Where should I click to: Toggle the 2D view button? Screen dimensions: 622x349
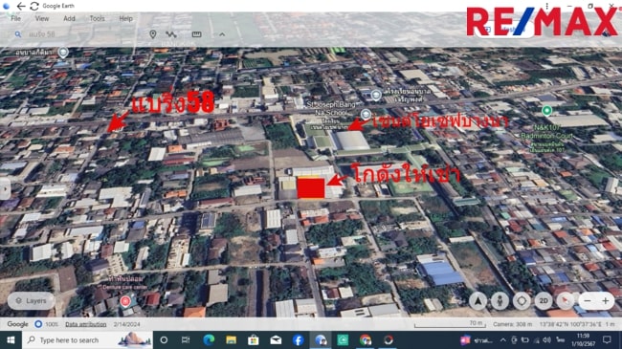544,301
